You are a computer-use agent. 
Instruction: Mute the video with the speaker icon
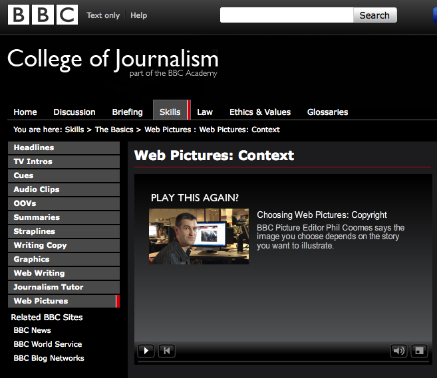(398, 351)
